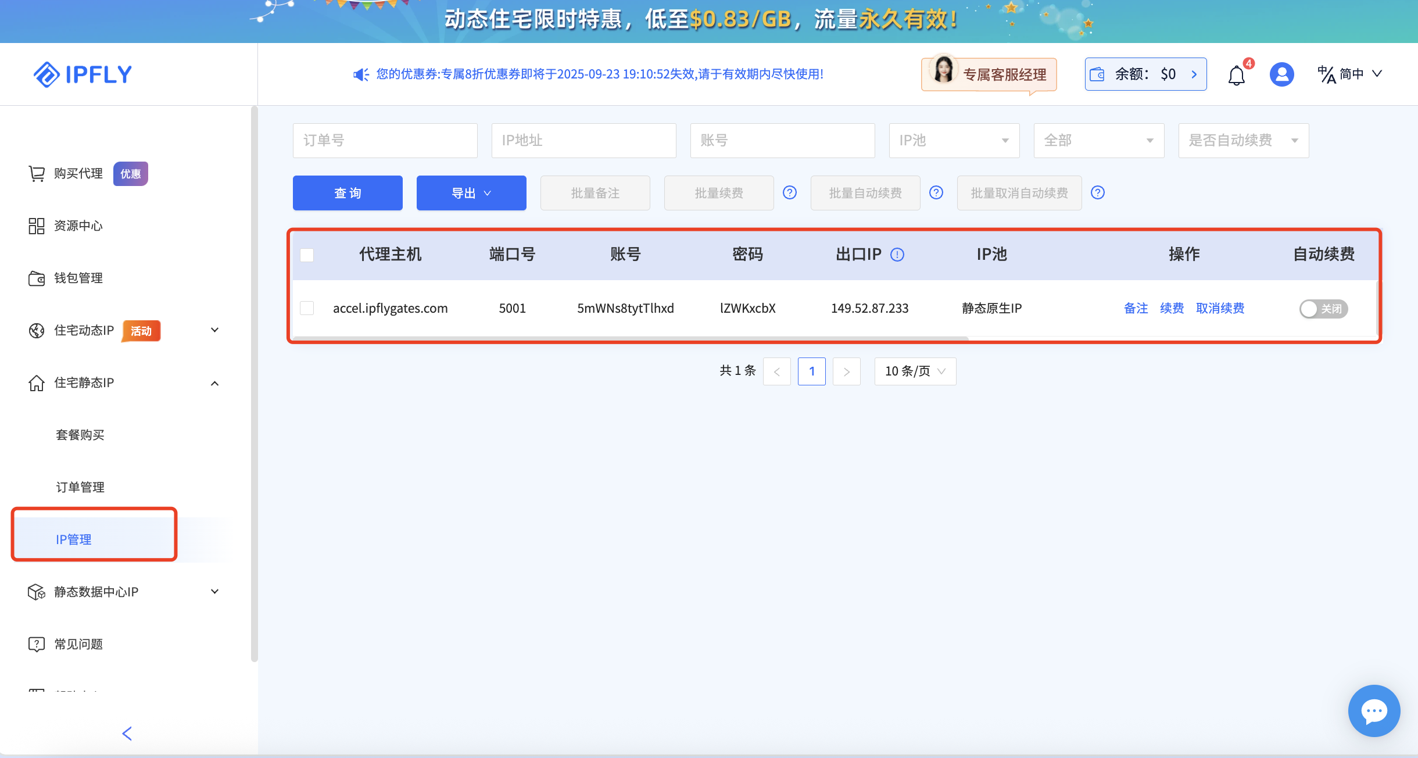The image size is (1418, 758).
Task: Go to 钱包管理 in the sidebar
Action: pyautogui.click(x=78, y=278)
